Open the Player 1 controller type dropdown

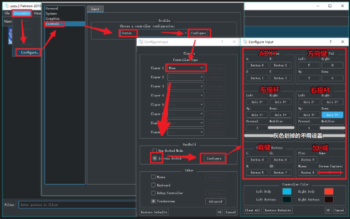point(186,68)
